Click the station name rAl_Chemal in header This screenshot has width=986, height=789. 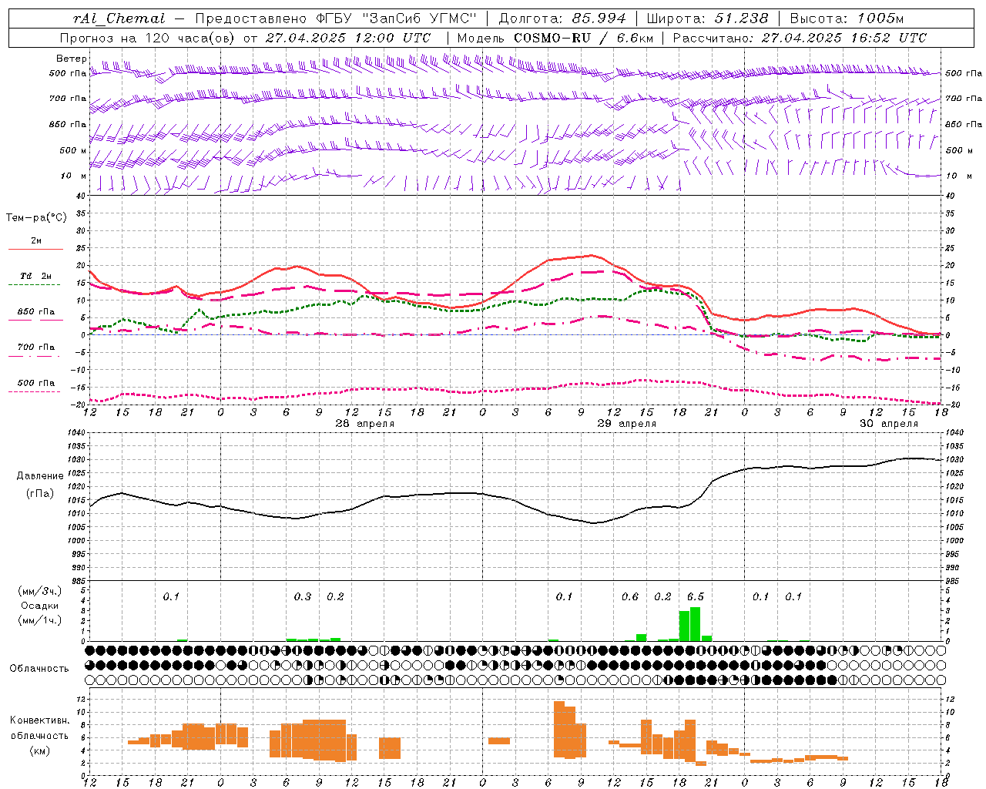[119, 18]
